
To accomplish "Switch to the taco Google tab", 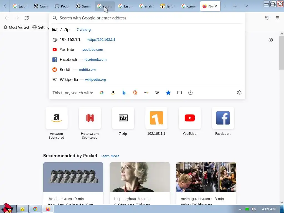I will pos(20,6).
